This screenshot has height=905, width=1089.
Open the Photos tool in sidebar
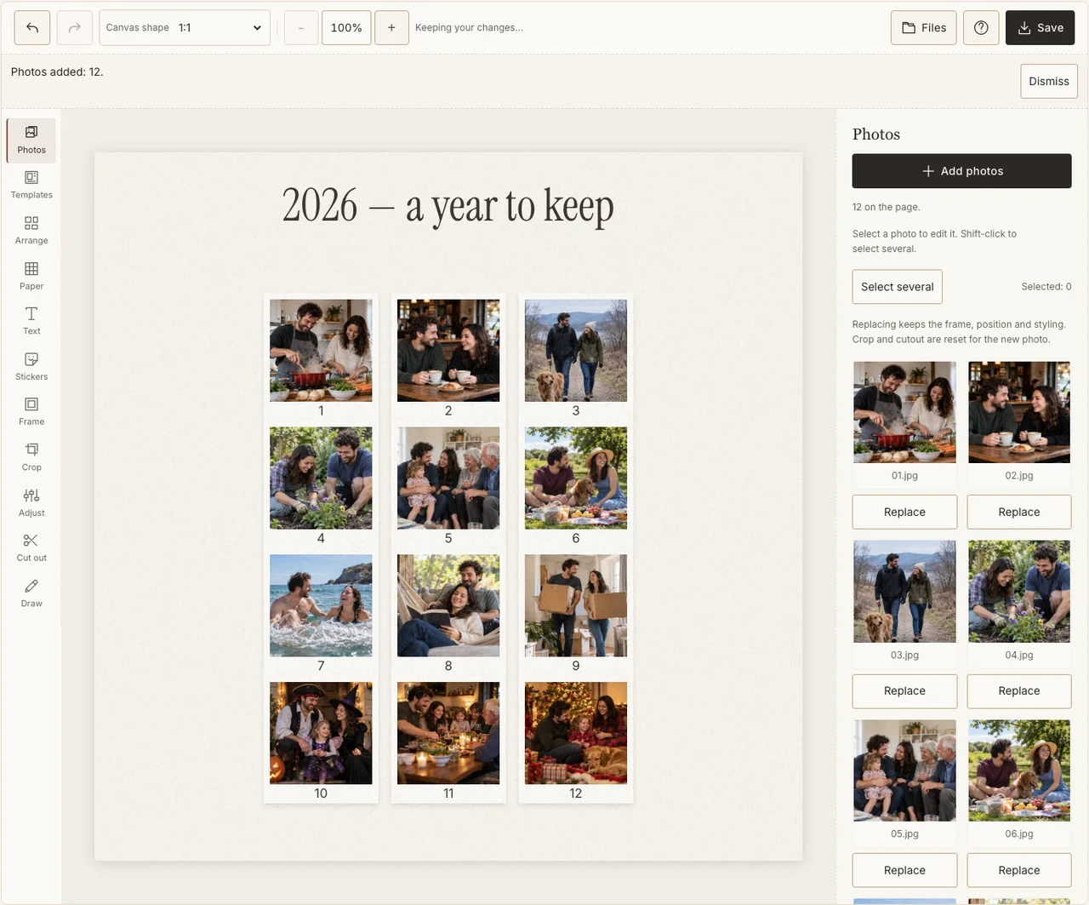click(31, 140)
